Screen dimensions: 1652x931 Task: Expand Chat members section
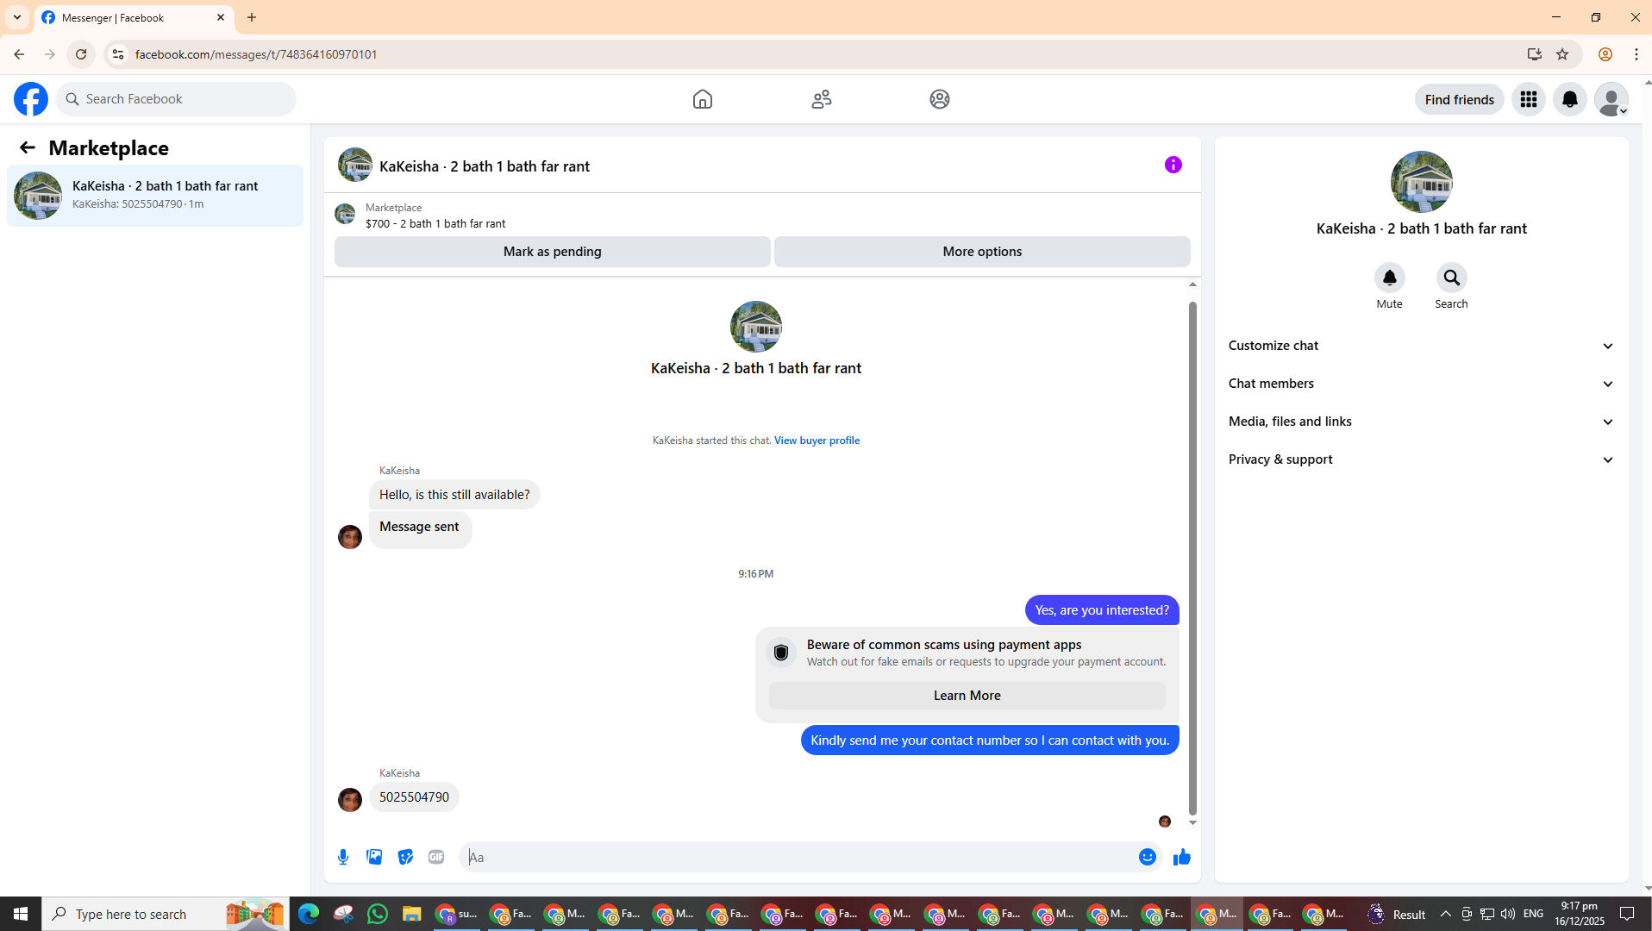pos(1422,384)
